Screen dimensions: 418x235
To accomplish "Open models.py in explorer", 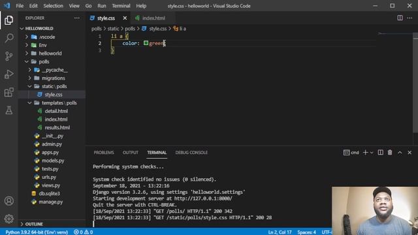I will point(52,161).
